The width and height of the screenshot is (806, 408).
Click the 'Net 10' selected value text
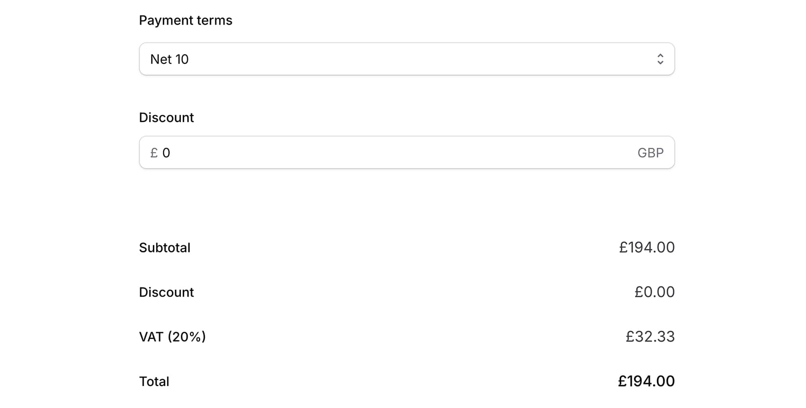170,59
